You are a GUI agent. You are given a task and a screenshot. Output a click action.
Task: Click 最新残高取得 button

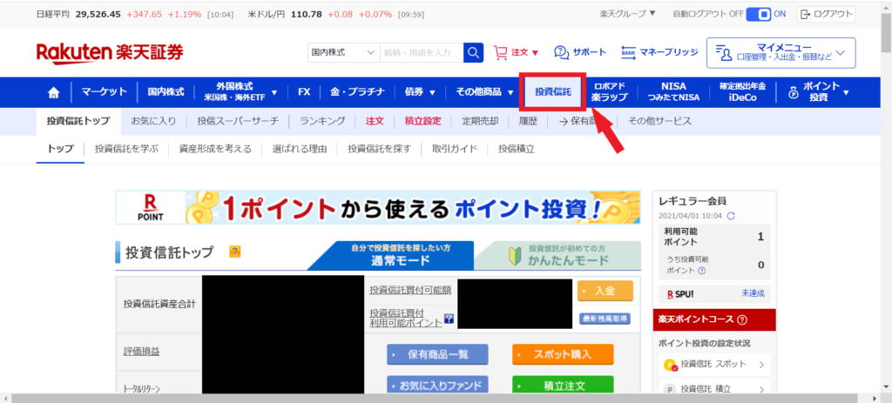[605, 319]
